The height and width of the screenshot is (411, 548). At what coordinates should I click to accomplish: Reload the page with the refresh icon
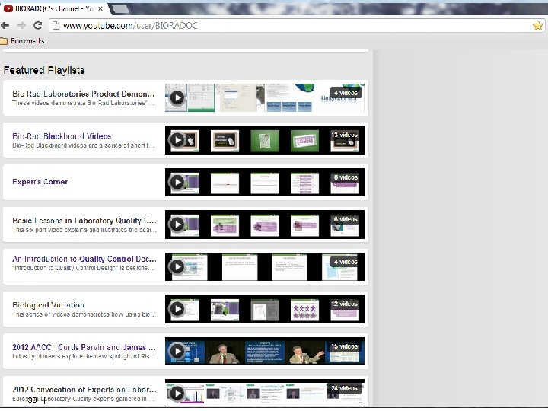[38, 26]
